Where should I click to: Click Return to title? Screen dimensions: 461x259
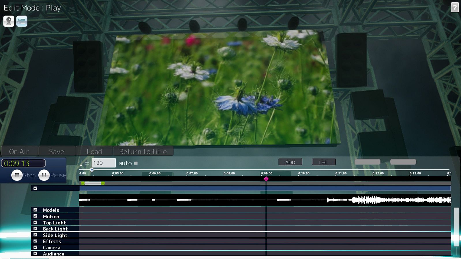pyautogui.click(x=143, y=152)
